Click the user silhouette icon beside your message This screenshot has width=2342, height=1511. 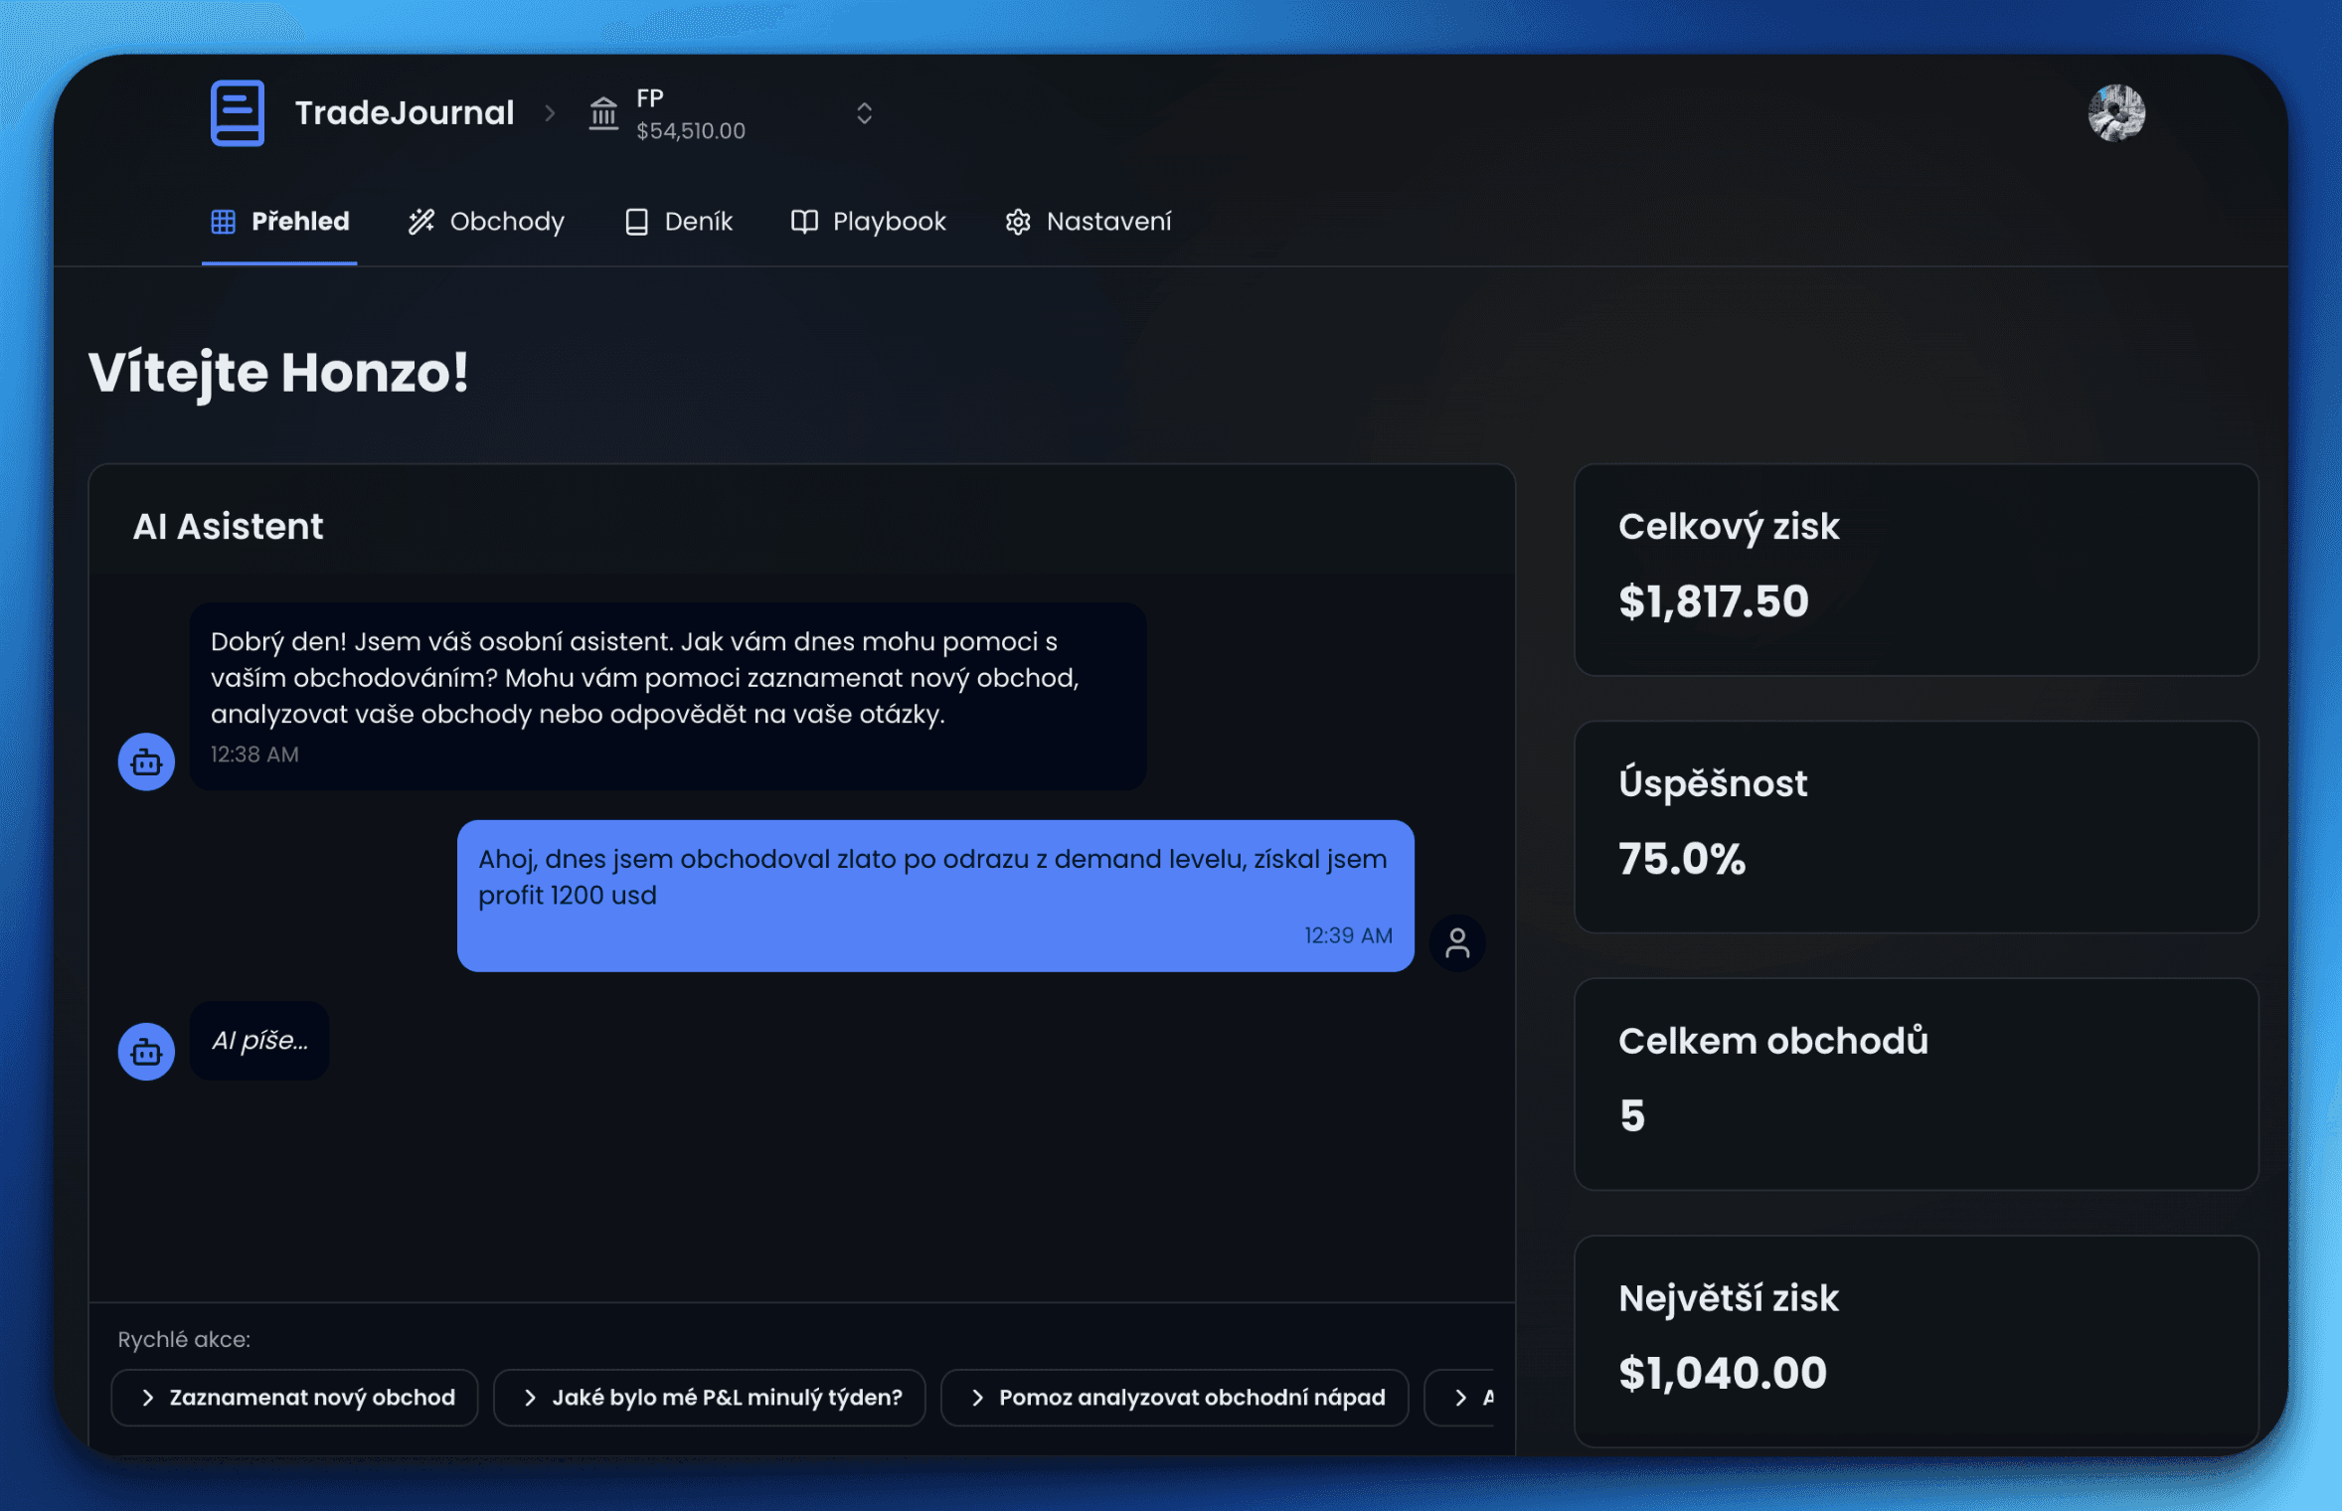[x=1457, y=942]
